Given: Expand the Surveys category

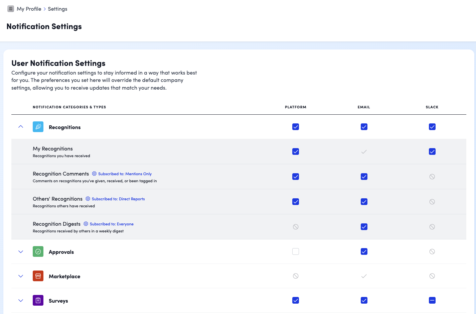Looking at the screenshot, I should (x=21, y=301).
